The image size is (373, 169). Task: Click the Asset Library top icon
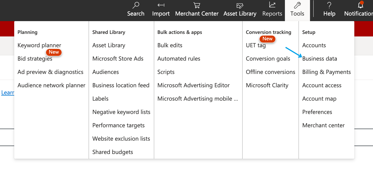point(240,5)
